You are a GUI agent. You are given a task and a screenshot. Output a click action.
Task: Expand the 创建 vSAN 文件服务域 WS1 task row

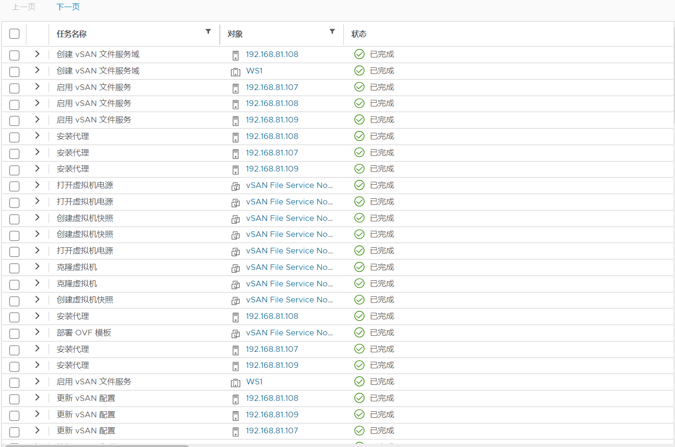pyautogui.click(x=37, y=70)
